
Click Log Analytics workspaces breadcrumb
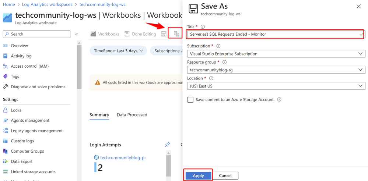[47, 4]
